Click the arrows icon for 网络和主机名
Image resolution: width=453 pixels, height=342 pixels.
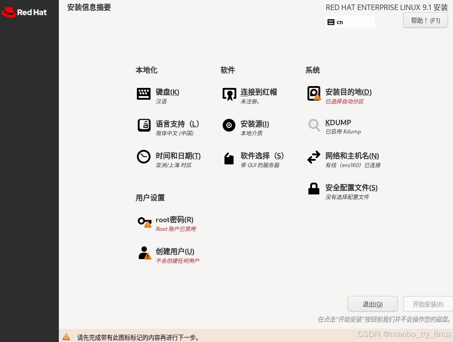pos(314,157)
